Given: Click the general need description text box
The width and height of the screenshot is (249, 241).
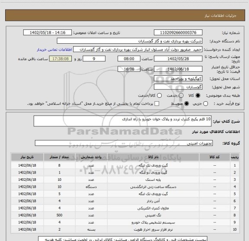Looking at the screenshot, I should click(x=122, y=121).
